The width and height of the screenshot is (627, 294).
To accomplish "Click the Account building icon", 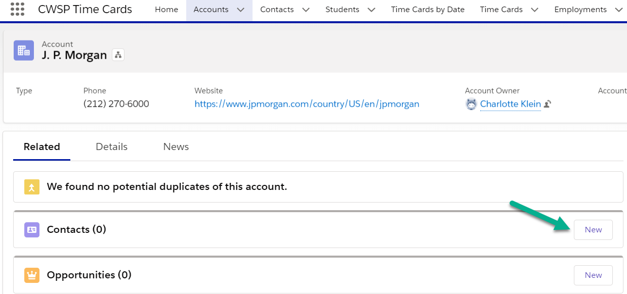I will pos(24,51).
